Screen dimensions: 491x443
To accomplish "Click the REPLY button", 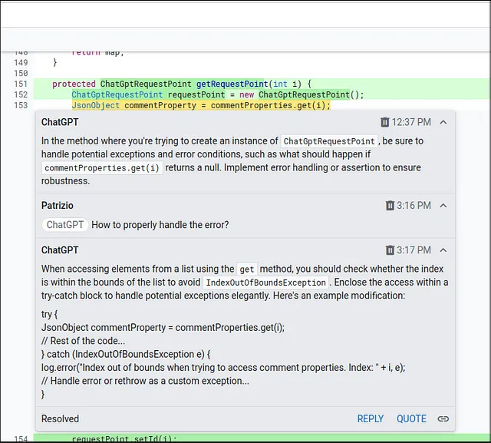I will [x=371, y=419].
